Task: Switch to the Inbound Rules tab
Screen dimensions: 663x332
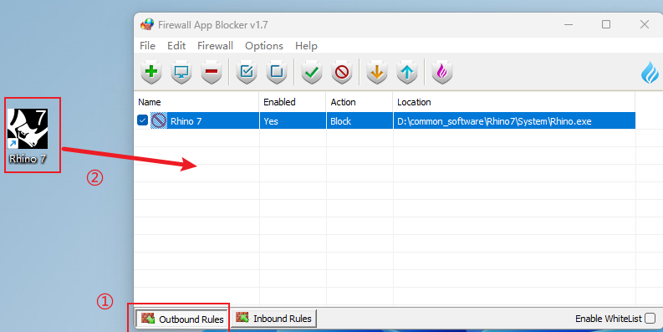Action: click(x=273, y=319)
